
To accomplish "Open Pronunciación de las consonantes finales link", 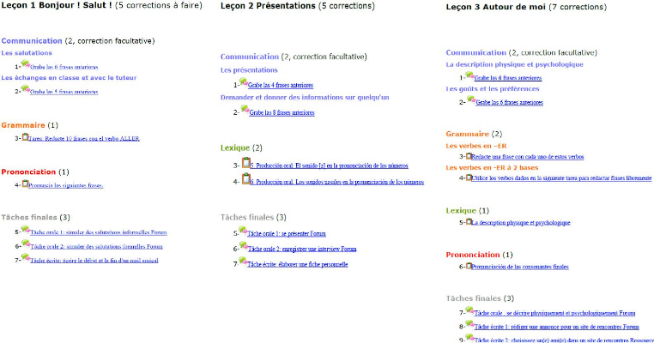I will pos(520,267).
